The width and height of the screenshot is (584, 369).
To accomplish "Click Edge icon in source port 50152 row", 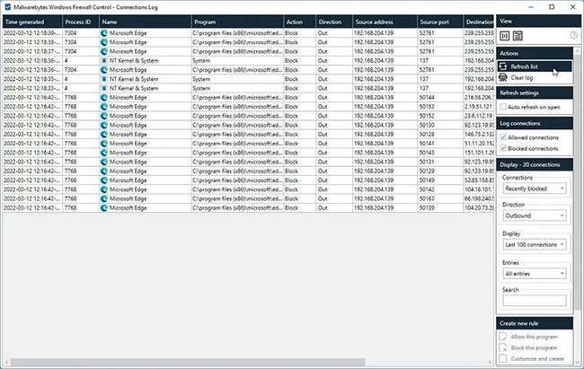I will click(x=104, y=116).
